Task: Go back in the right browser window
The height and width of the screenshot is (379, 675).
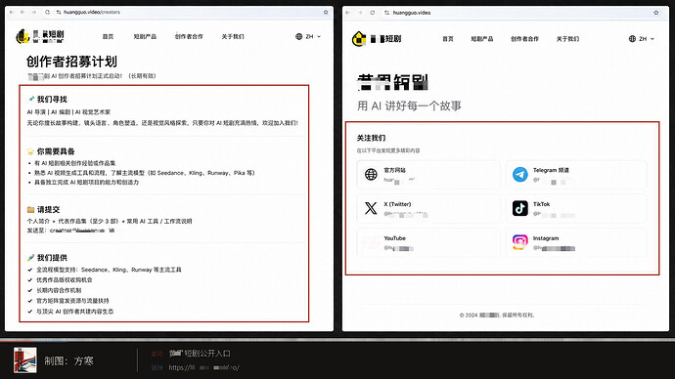Action: click(x=348, y=13)
